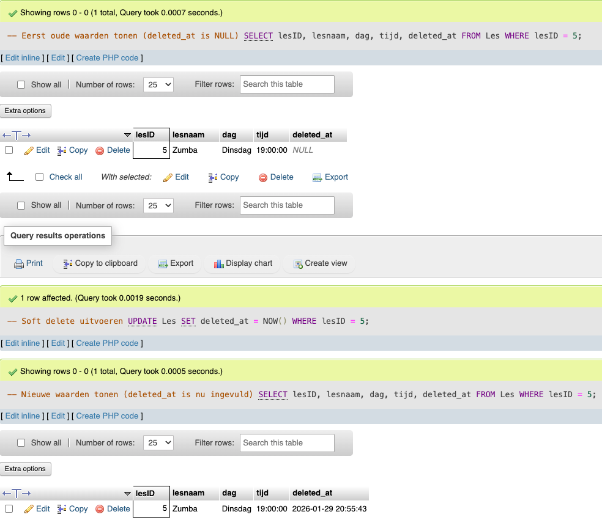Click the Copy to clipboard icon

coord(68,263)
